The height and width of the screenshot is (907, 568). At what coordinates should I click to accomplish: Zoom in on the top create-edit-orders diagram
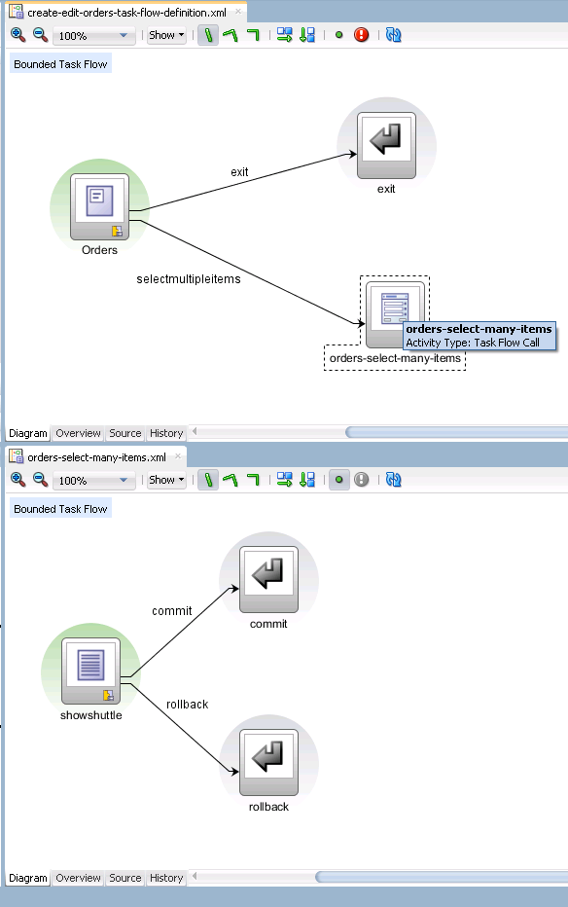(18, 35)
